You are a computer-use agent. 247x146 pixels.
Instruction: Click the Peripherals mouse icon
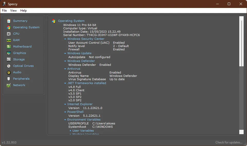[x=9, y=79]
